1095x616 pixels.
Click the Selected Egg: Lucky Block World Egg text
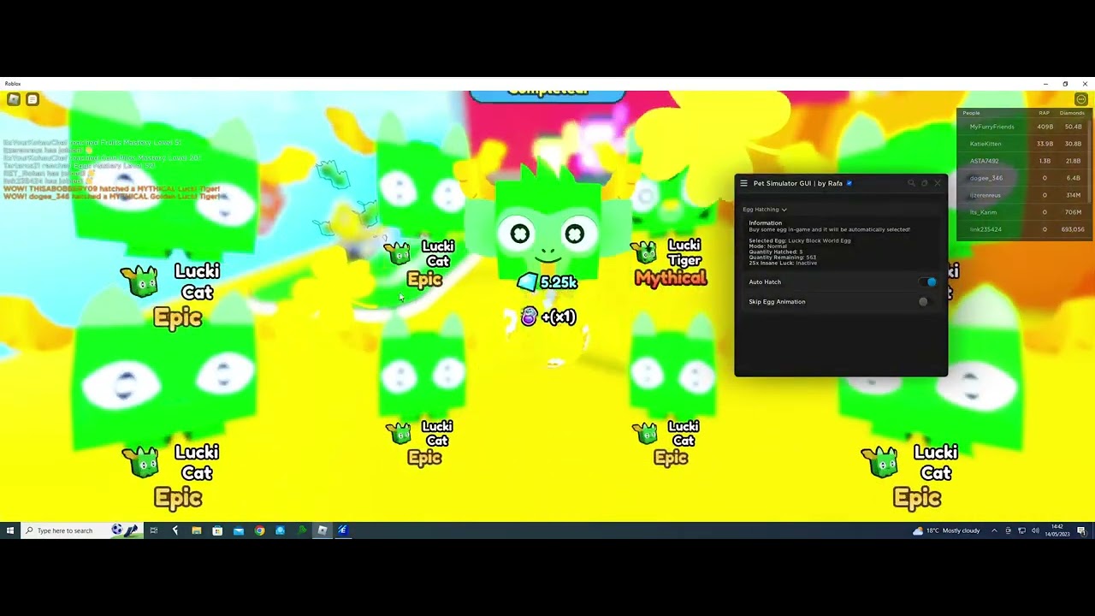pyautogui.click(x=800, y=240)
